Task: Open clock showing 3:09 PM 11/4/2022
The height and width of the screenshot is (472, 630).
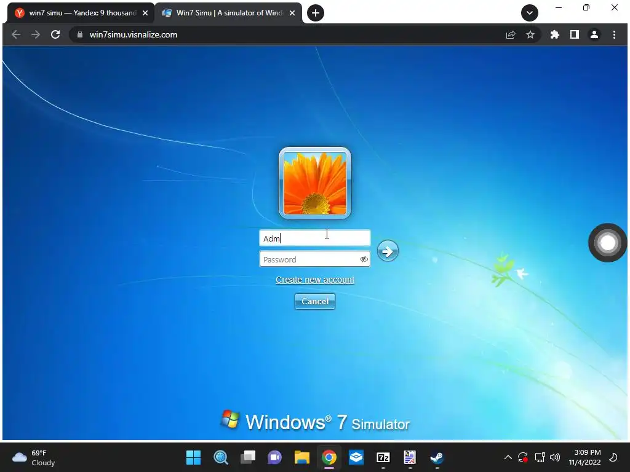Action: (x=584, y=457)
